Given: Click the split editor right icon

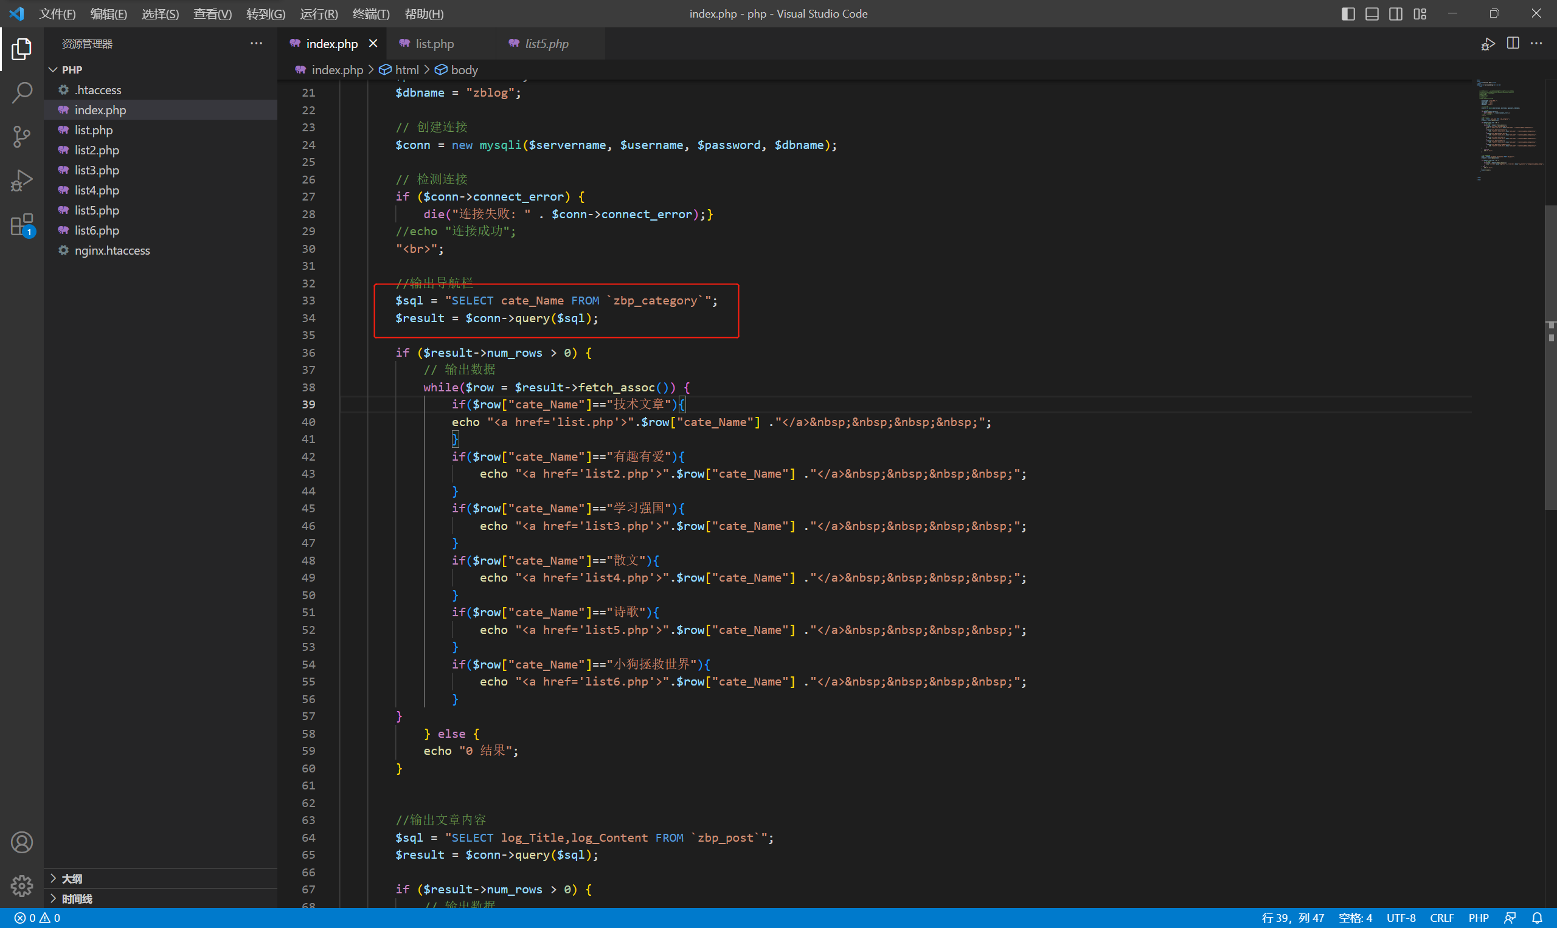Looking at the screenshot, I should (x=1513, y=43).
